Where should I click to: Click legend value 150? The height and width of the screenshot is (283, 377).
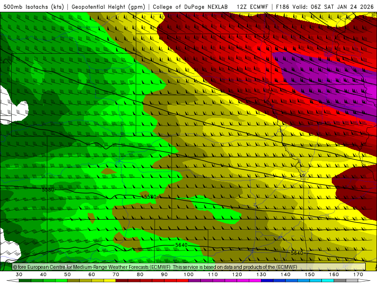coord(310,275)
